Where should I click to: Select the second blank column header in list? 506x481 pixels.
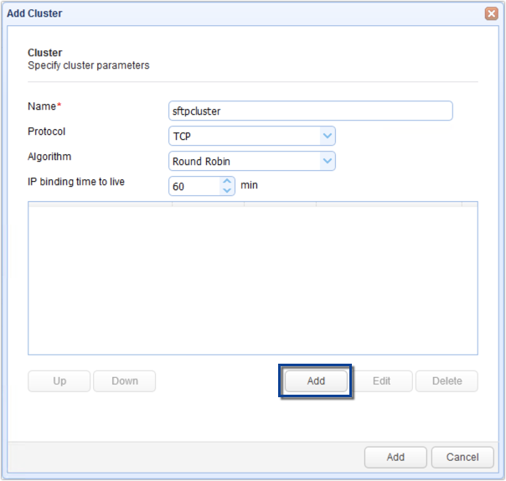click(208, 204)
